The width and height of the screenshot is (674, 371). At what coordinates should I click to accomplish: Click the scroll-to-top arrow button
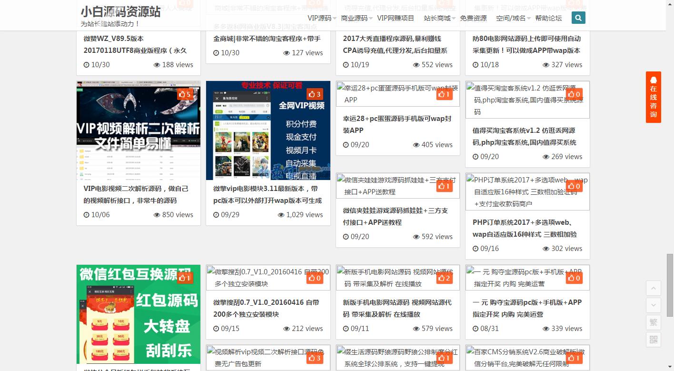(x=653, y=288)
